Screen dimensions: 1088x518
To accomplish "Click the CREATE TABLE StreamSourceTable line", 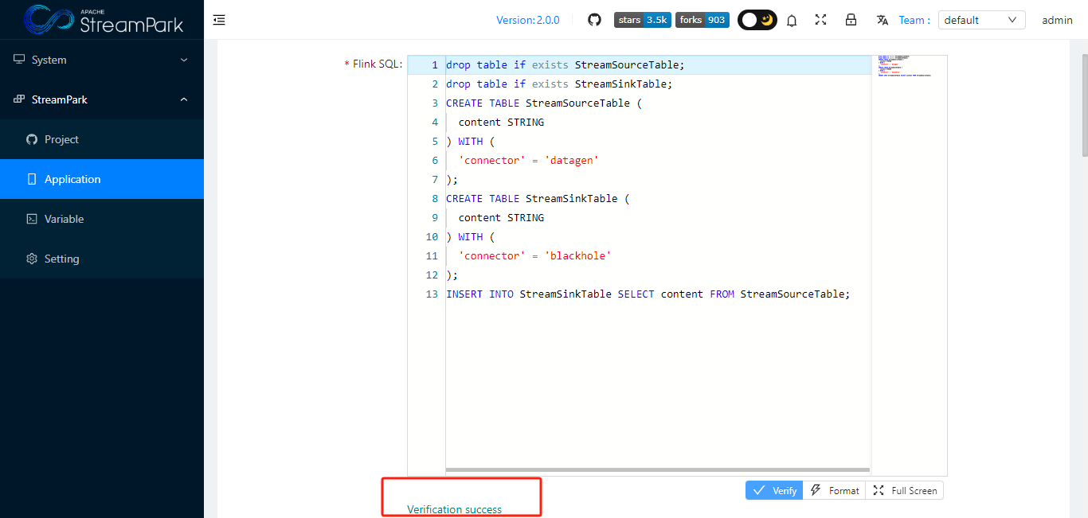I will pyautogui.click(x=544, y=103).
